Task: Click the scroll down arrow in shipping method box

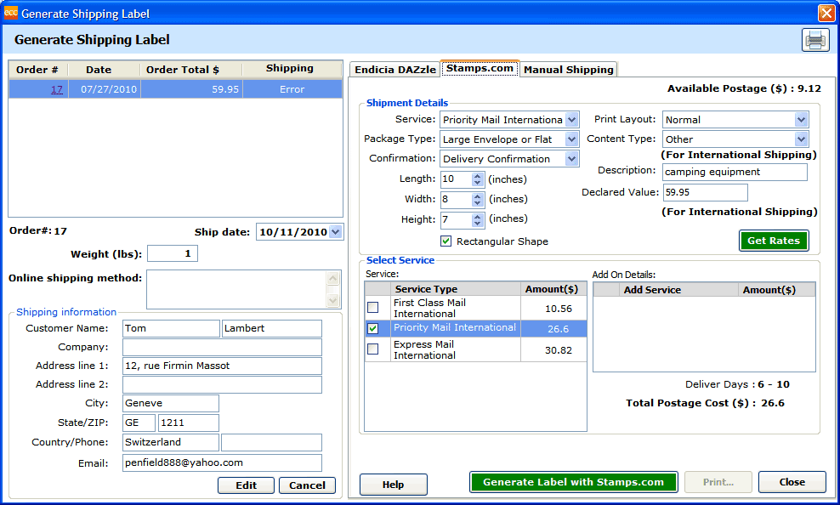Action: (x=332, y=300)
